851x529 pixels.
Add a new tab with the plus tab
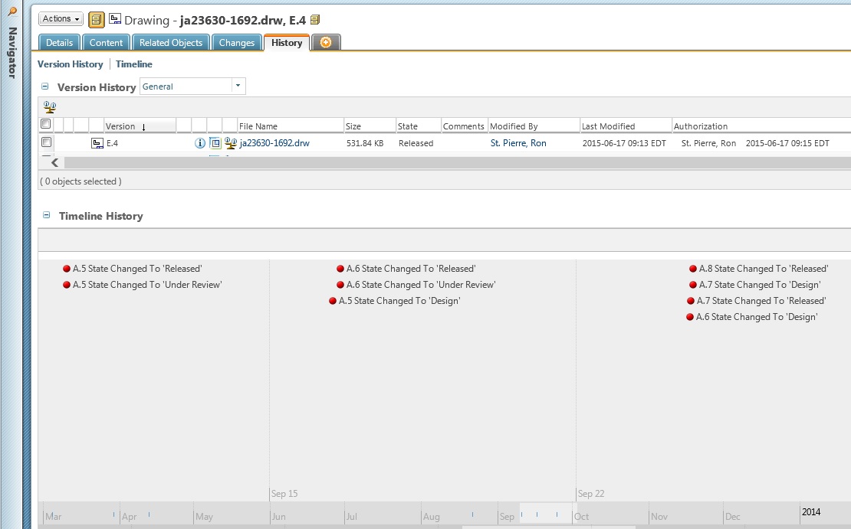click(x=326, y=43)
